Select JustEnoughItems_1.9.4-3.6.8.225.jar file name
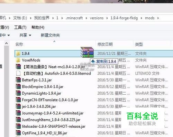173x137 pixels. pos(51,120)
